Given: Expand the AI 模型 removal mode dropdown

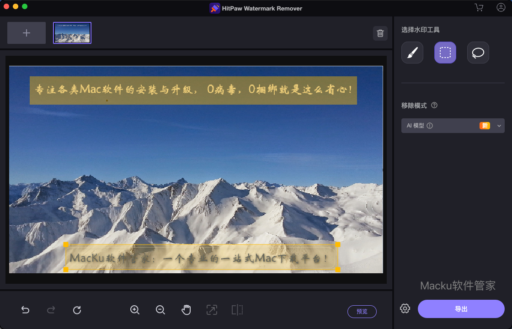Looking at the screenshot, I should (453, 126).
